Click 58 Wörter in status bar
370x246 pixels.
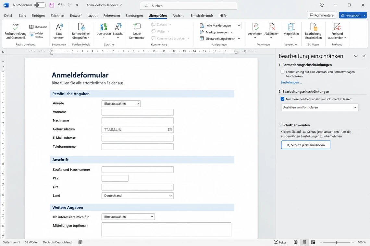31,242
